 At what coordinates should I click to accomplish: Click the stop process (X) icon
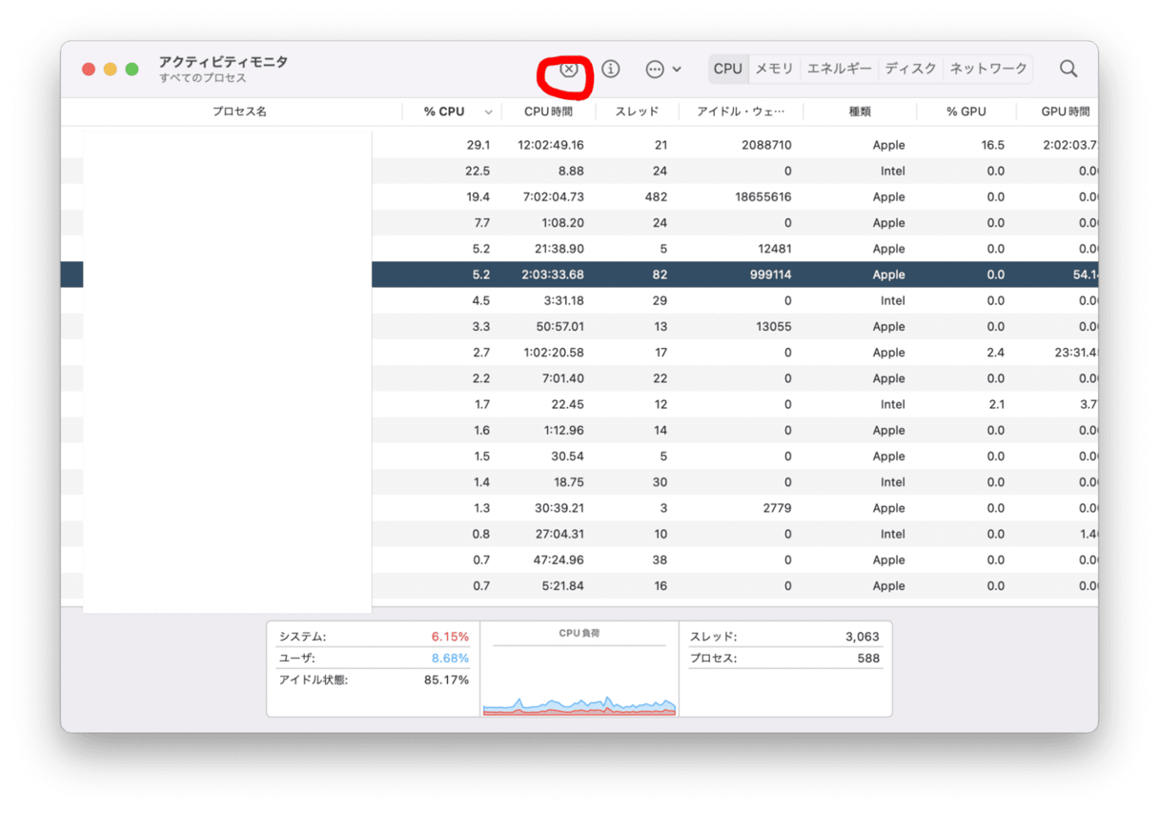569,70
